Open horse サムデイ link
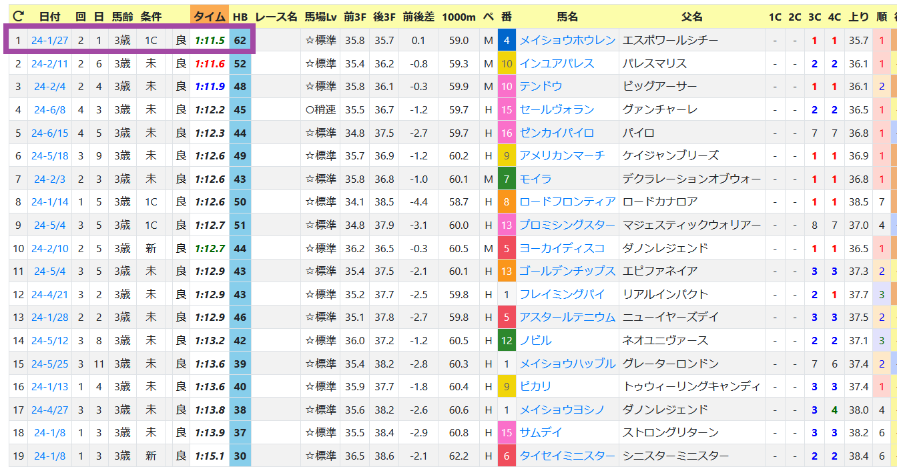The image size is (897, 473). (x=541, y=433)
